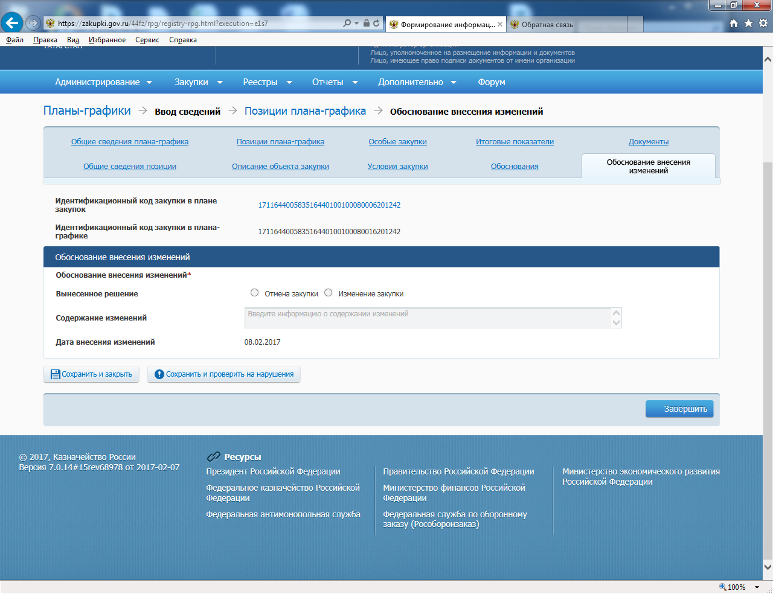Open the Избранное menu

pos(107,40)
